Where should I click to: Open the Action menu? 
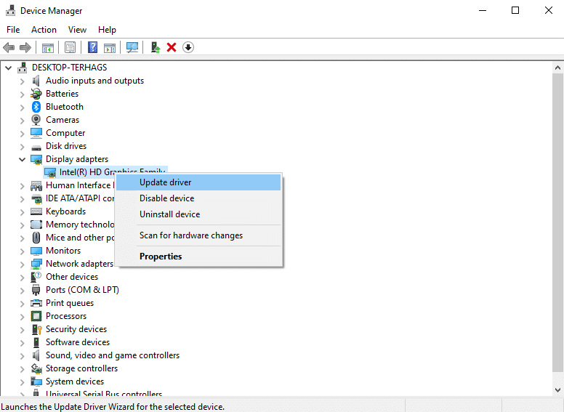coord(44,30)
